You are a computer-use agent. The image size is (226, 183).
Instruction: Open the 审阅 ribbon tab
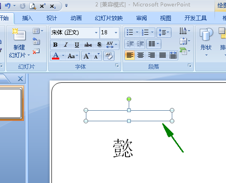click(141, 18)
